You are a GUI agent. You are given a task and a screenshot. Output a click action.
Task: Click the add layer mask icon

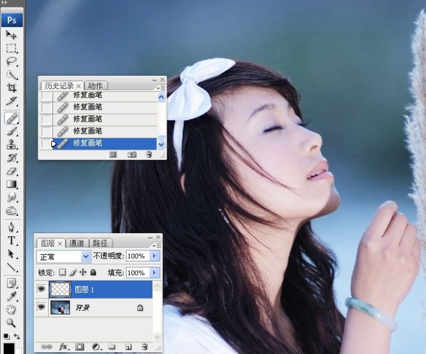80,347
